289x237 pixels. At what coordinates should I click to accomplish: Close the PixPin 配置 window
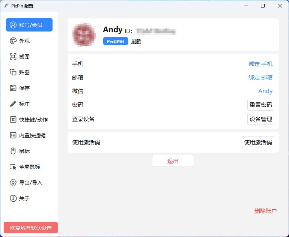(x=280, y=6)
